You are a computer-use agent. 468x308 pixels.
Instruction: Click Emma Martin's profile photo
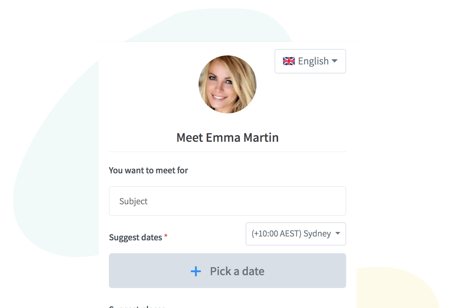(x=227, y=84)
